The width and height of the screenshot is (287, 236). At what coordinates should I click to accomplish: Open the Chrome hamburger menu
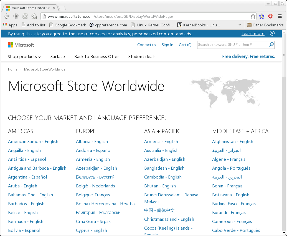pyautogui.click(x=280, y=16)
